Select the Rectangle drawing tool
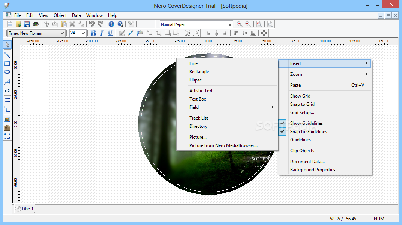402x225 pixels. [7, 63]
